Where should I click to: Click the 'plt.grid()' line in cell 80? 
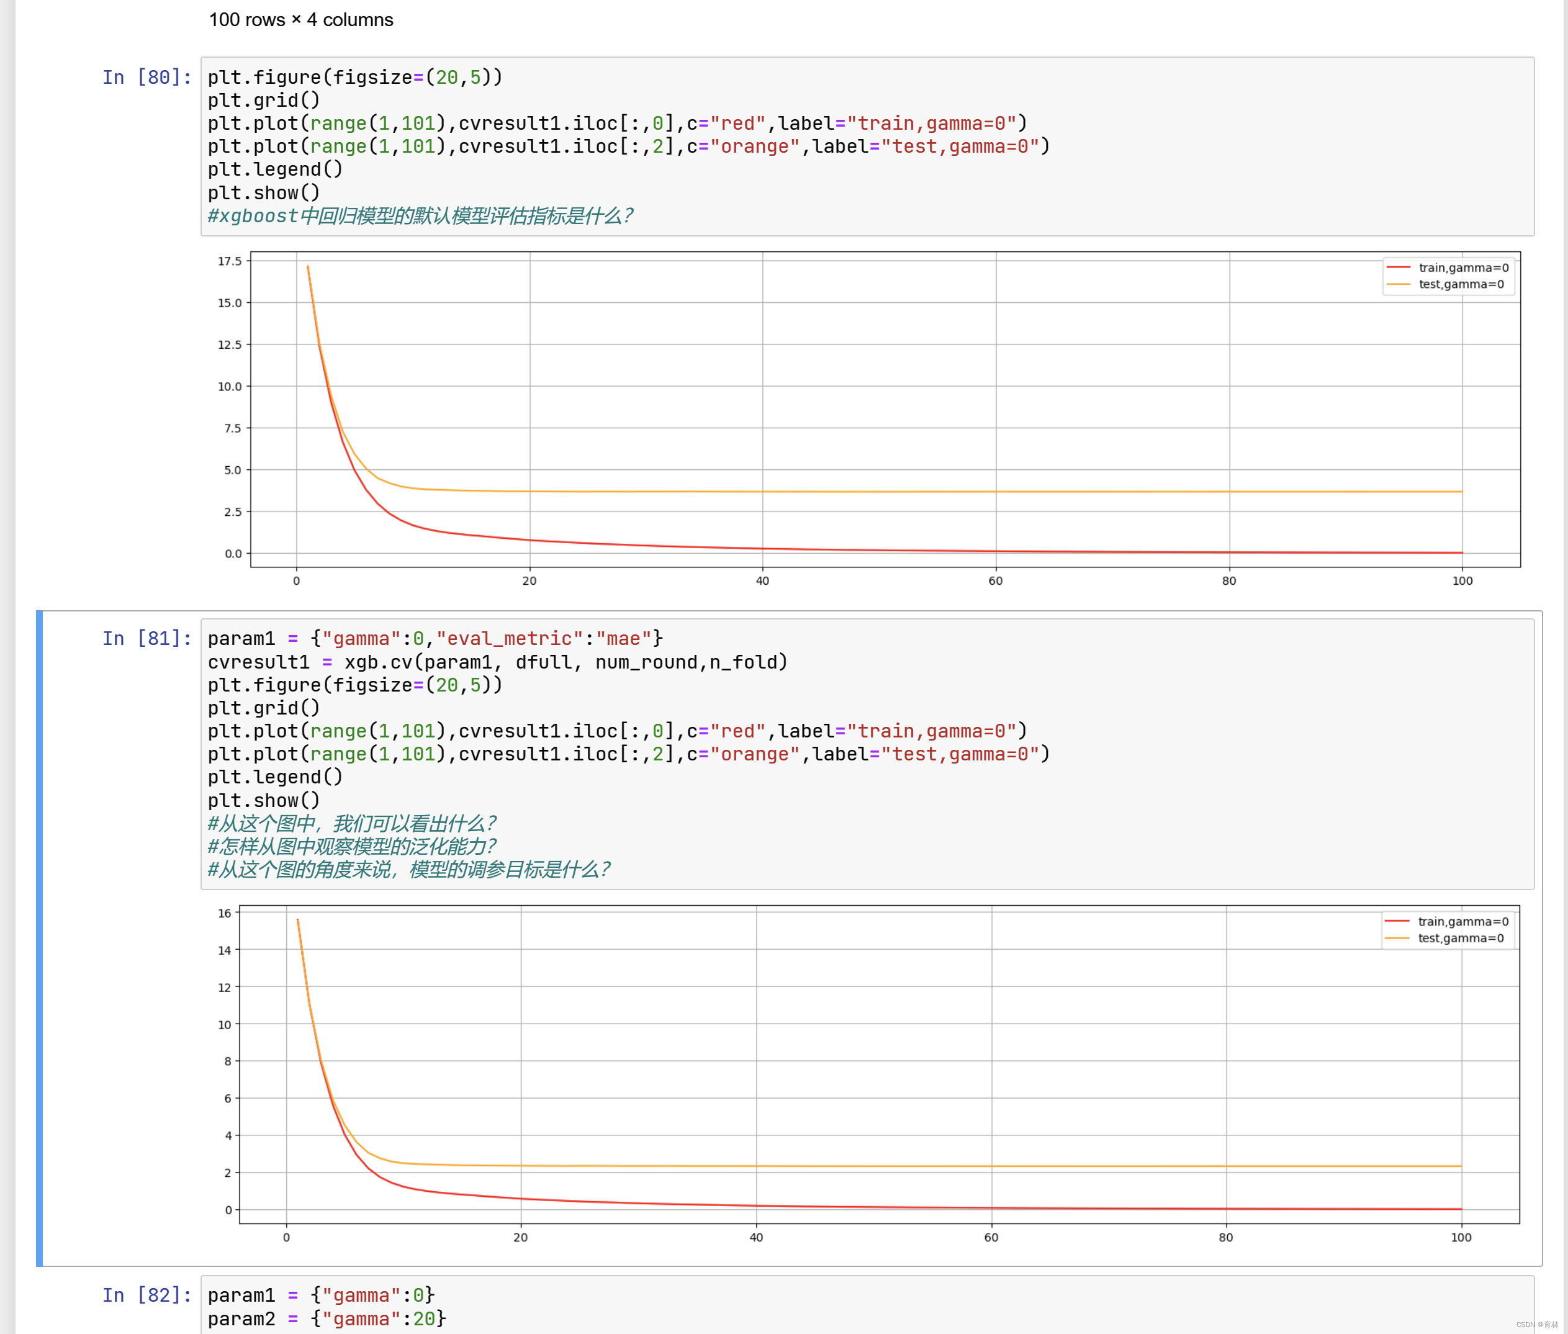point(264,100)
